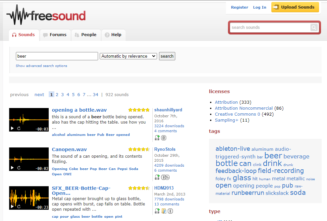
Task: Click the waveform of opening a bottle.wav
Action: click(29, 120)
